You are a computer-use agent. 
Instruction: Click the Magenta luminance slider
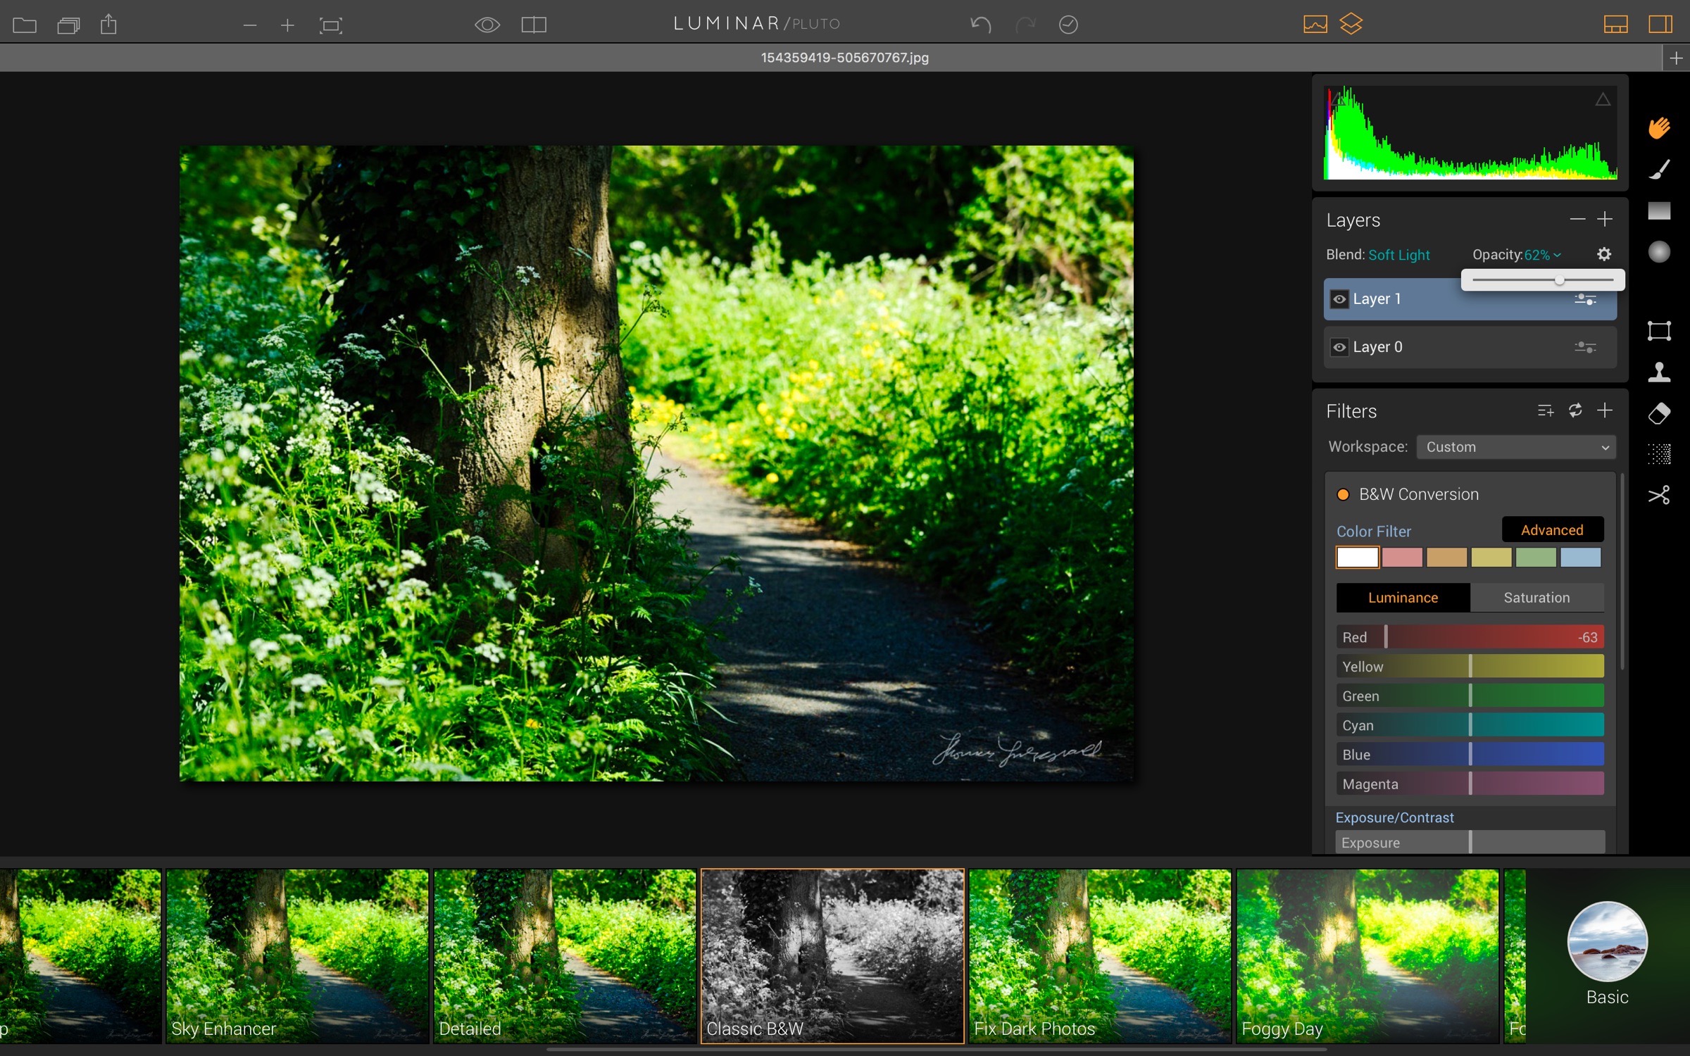1470,784
